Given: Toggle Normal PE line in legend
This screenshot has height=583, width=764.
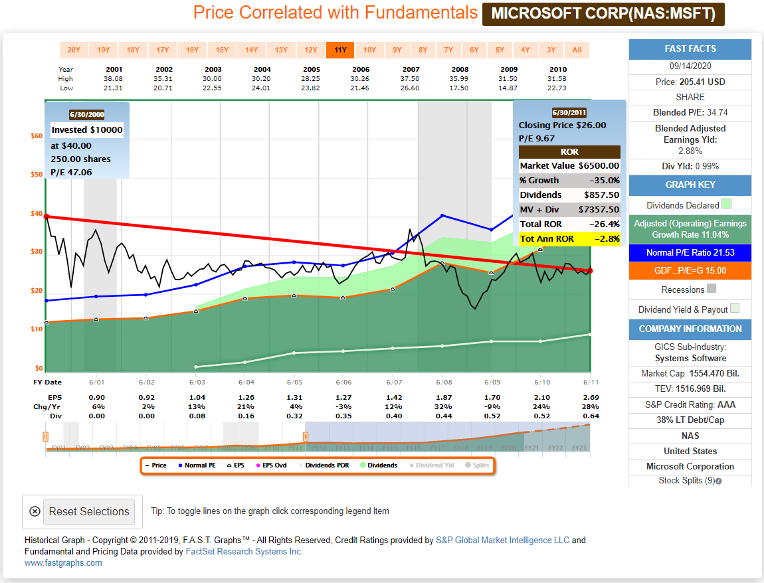Looking at the screenshot, I should 197,465.
